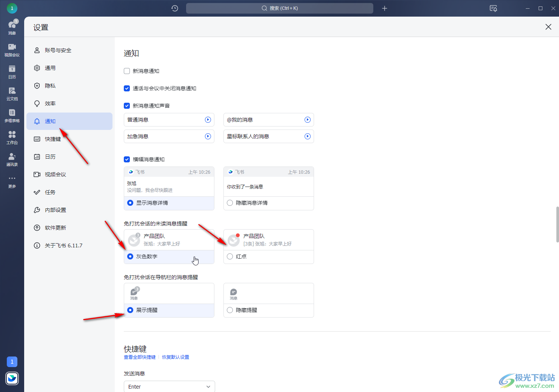Play the 星标联系人的消息 sound
The height and width of the screenshot is (392, 559).
tap(308, 136)
